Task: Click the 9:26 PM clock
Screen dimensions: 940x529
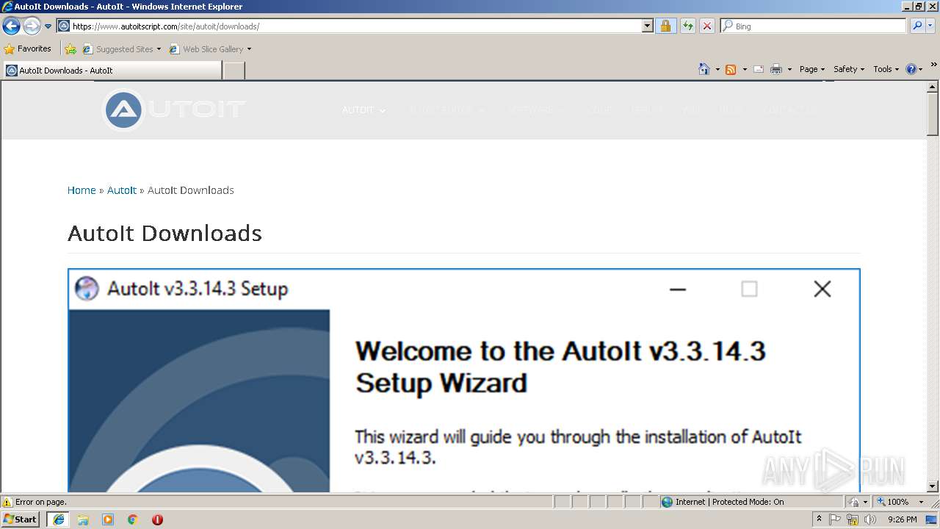Action: [903, 519]
